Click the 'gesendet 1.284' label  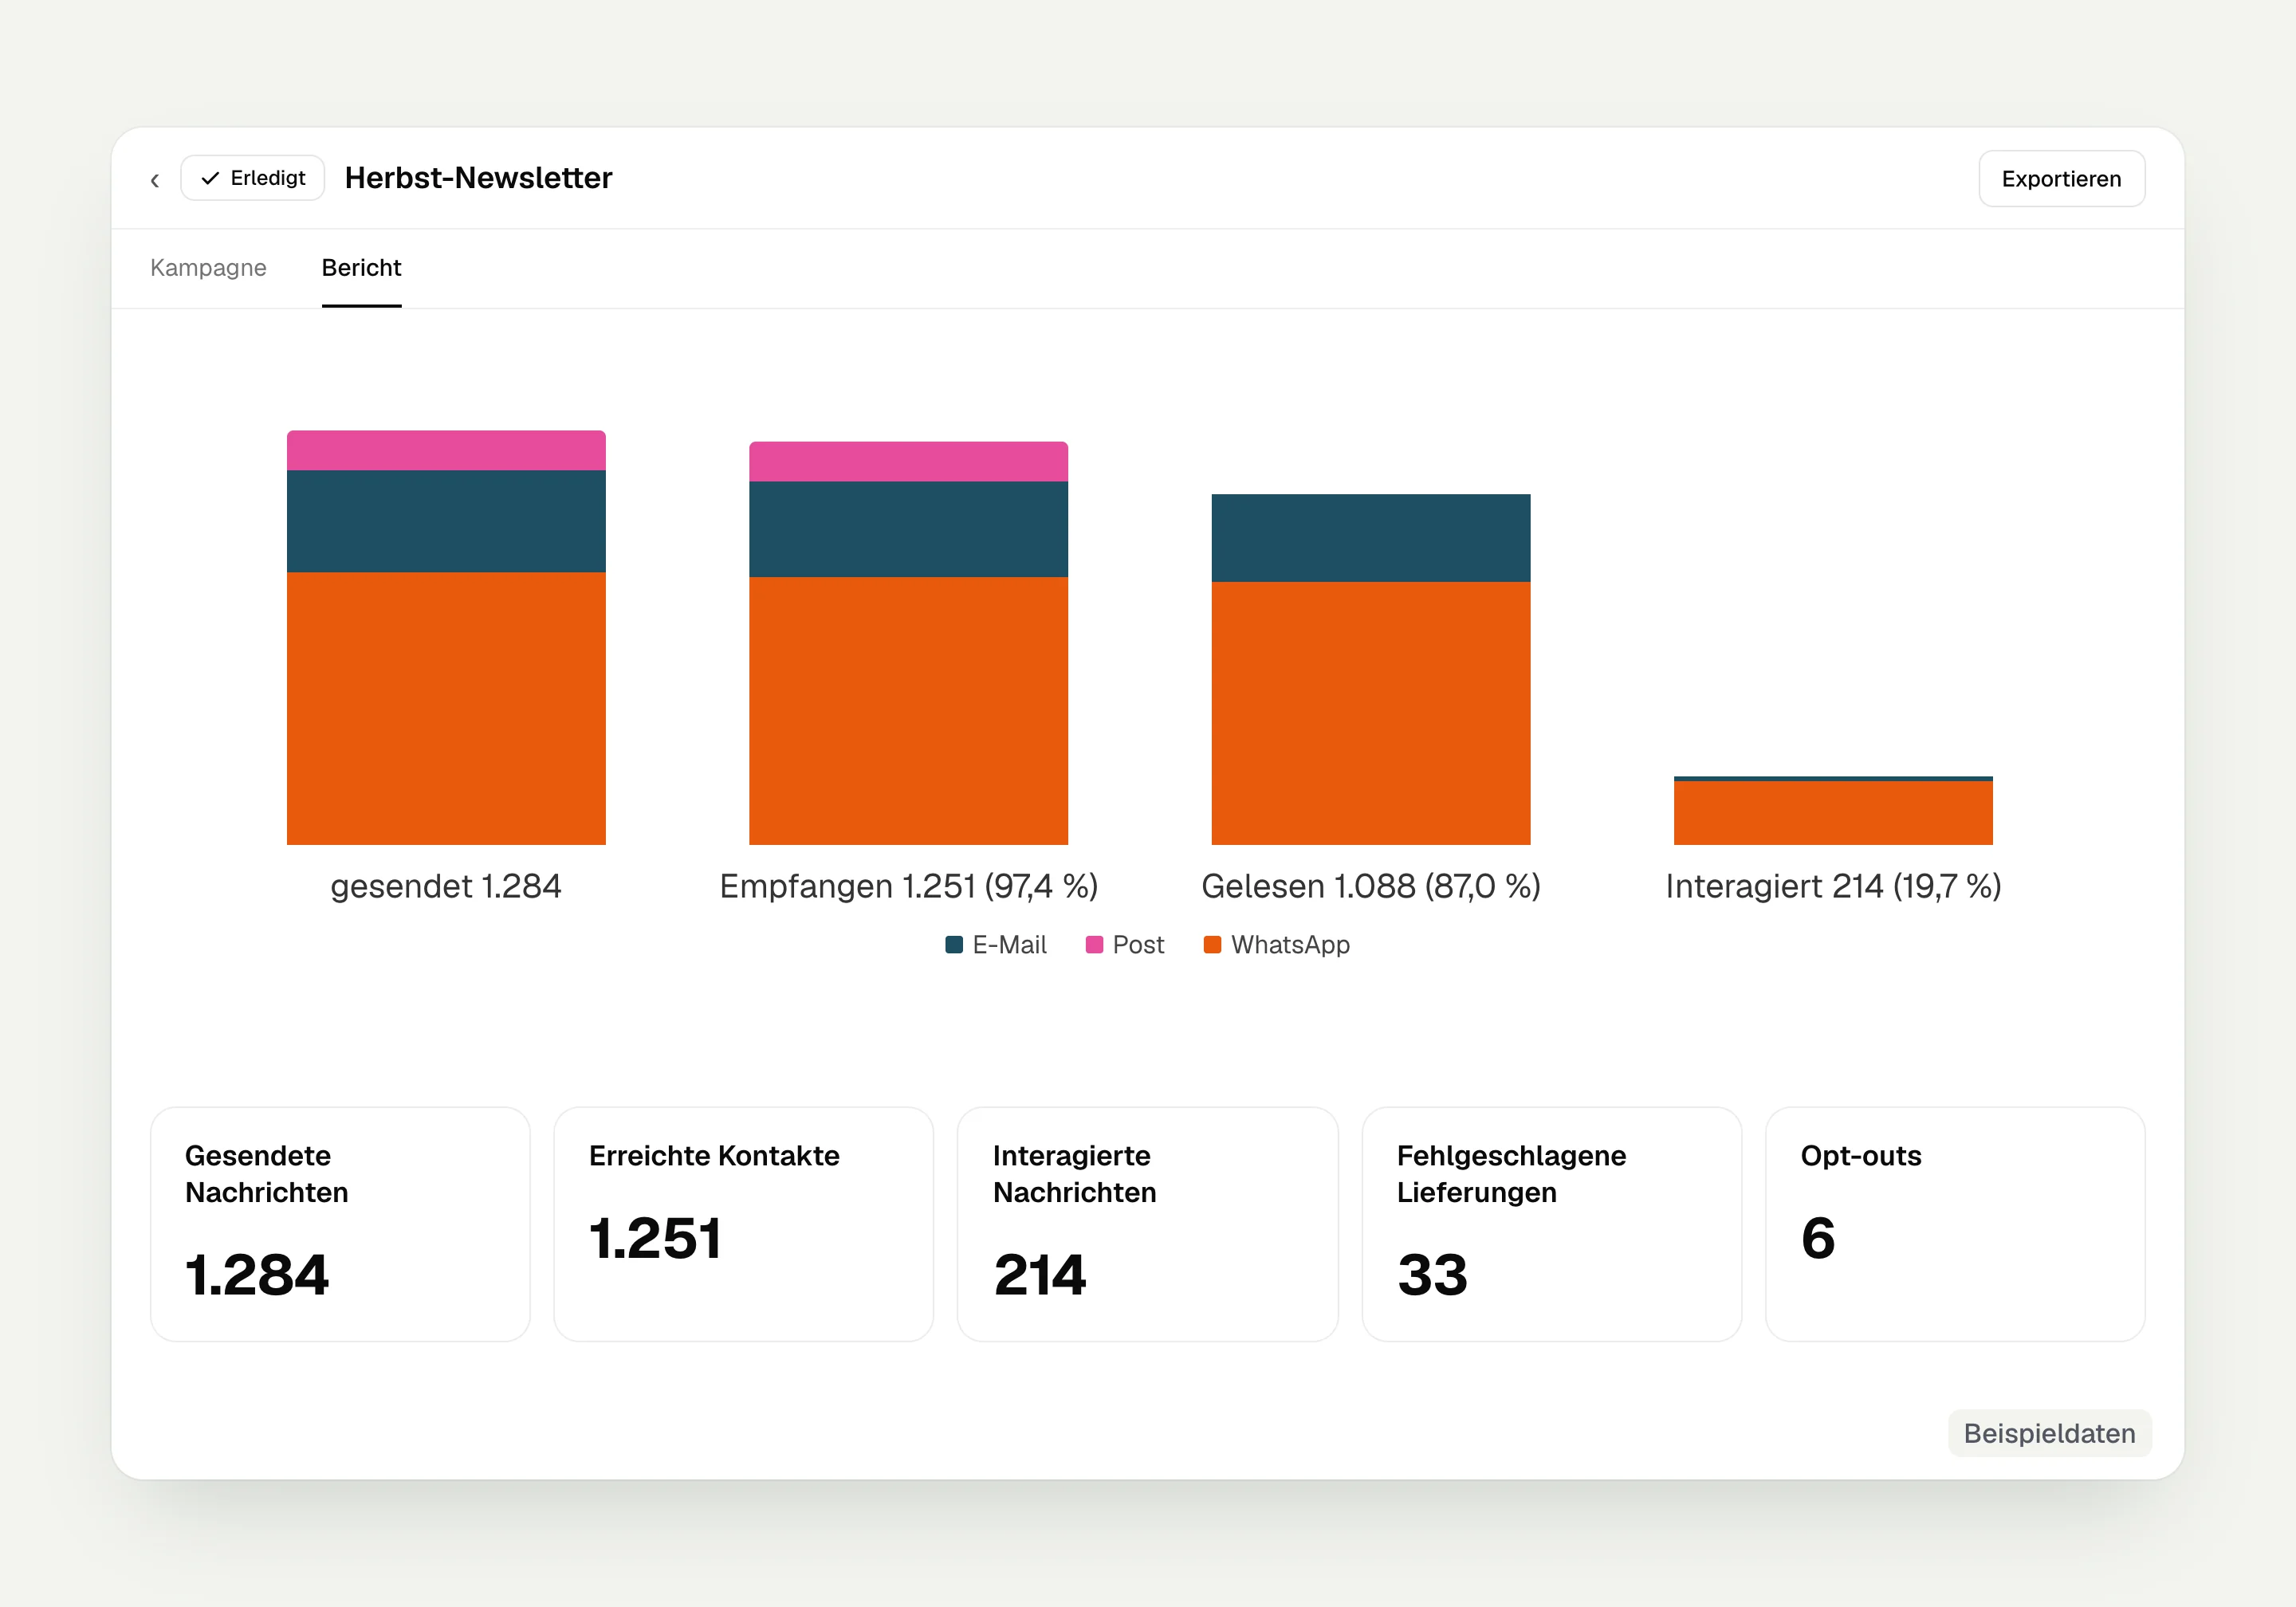tap(446, 886)
